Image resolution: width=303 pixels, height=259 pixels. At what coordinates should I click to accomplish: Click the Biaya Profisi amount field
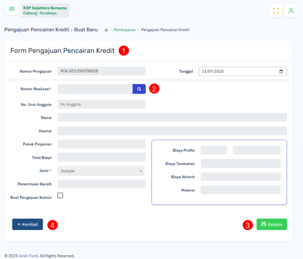click(x=257, y=150)
